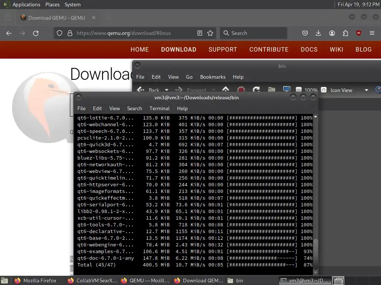Image resolution: width=381 pixels, height=285 pixels.
Task: Open terminal Search menu
Action: (x=134, y=108)
